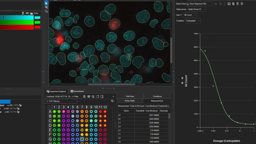Image resolution: width=256 pixels, height=144 pixels.
Task: Click the auto-contrast hourglass icon beside Color
Action: tap(23, 13)
